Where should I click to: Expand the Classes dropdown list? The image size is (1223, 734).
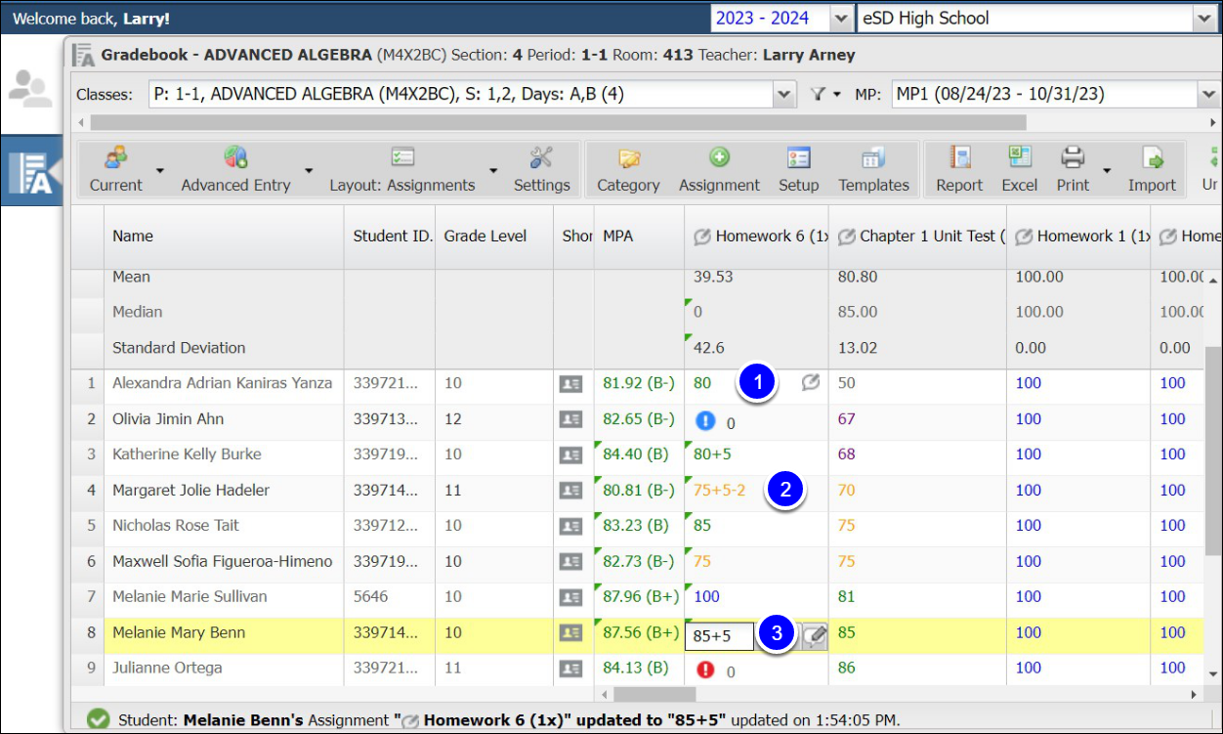[784, 95]
